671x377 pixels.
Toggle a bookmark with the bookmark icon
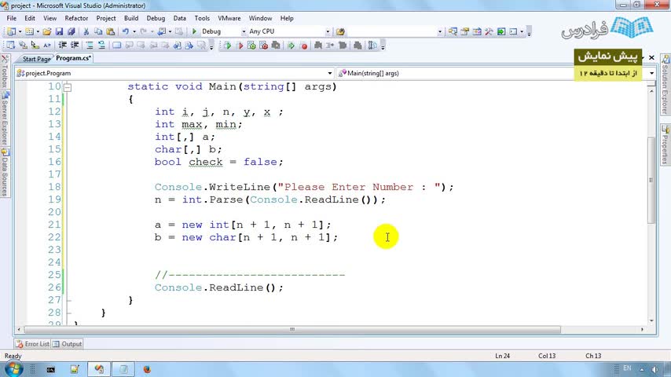click(116, 46)
